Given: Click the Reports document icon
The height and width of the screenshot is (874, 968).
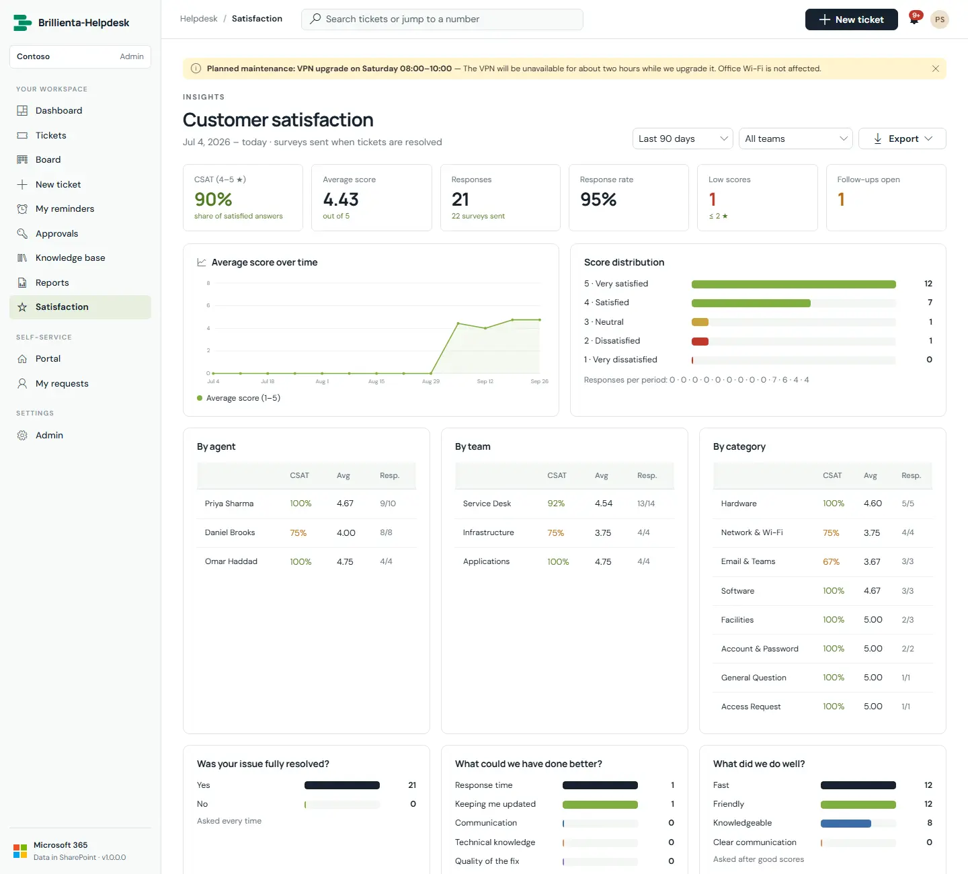Looking at the screenshot, I should [x=22, y=282].
